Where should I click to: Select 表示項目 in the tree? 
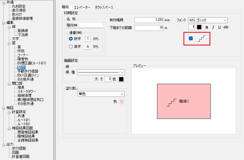click(x=19, y=10)
